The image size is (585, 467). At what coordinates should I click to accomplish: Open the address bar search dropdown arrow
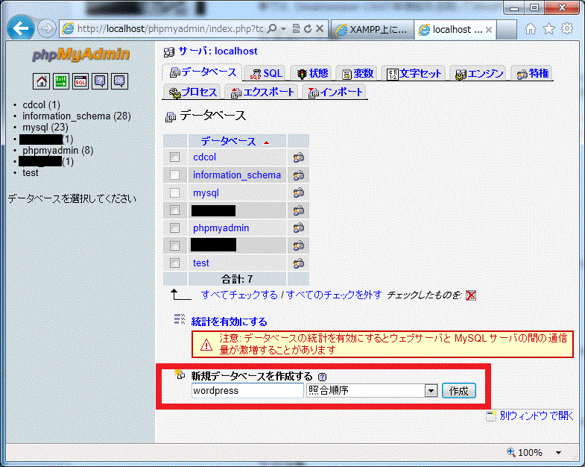point(283,29)
